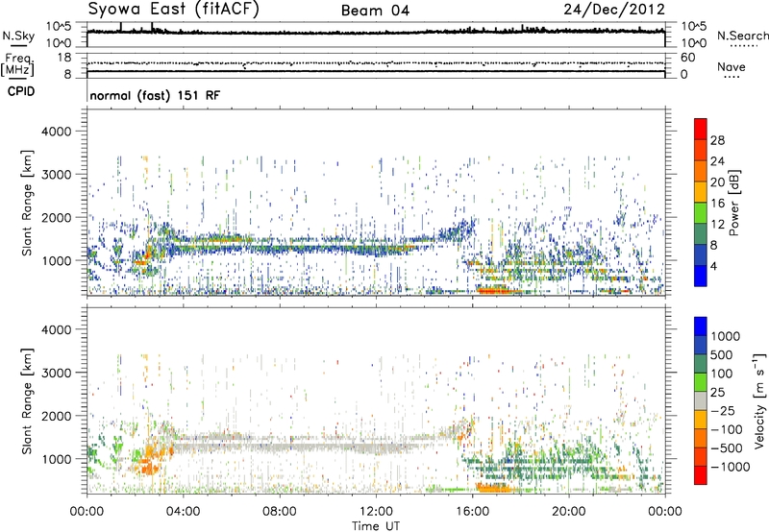
Task: Click the date "24/Dec/2012"
Action: coord(614,10)
